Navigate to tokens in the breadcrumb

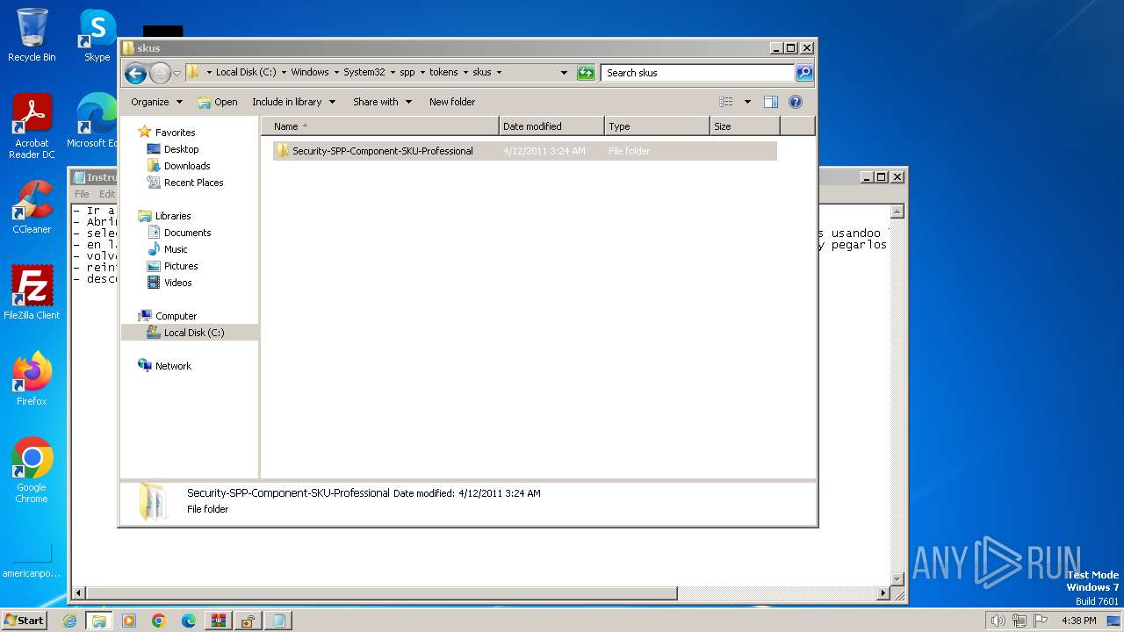pyautogui.click(x=443, y=73)
